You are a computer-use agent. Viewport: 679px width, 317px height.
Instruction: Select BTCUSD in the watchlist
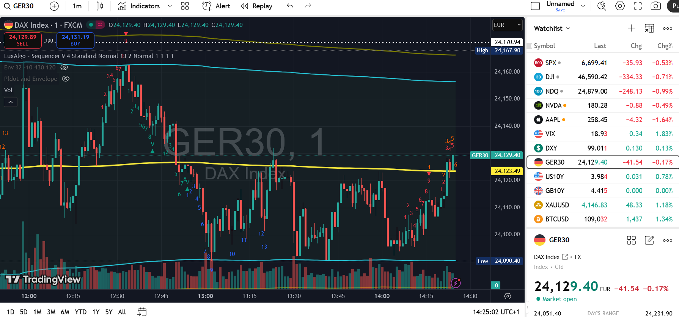pos(603,219)
